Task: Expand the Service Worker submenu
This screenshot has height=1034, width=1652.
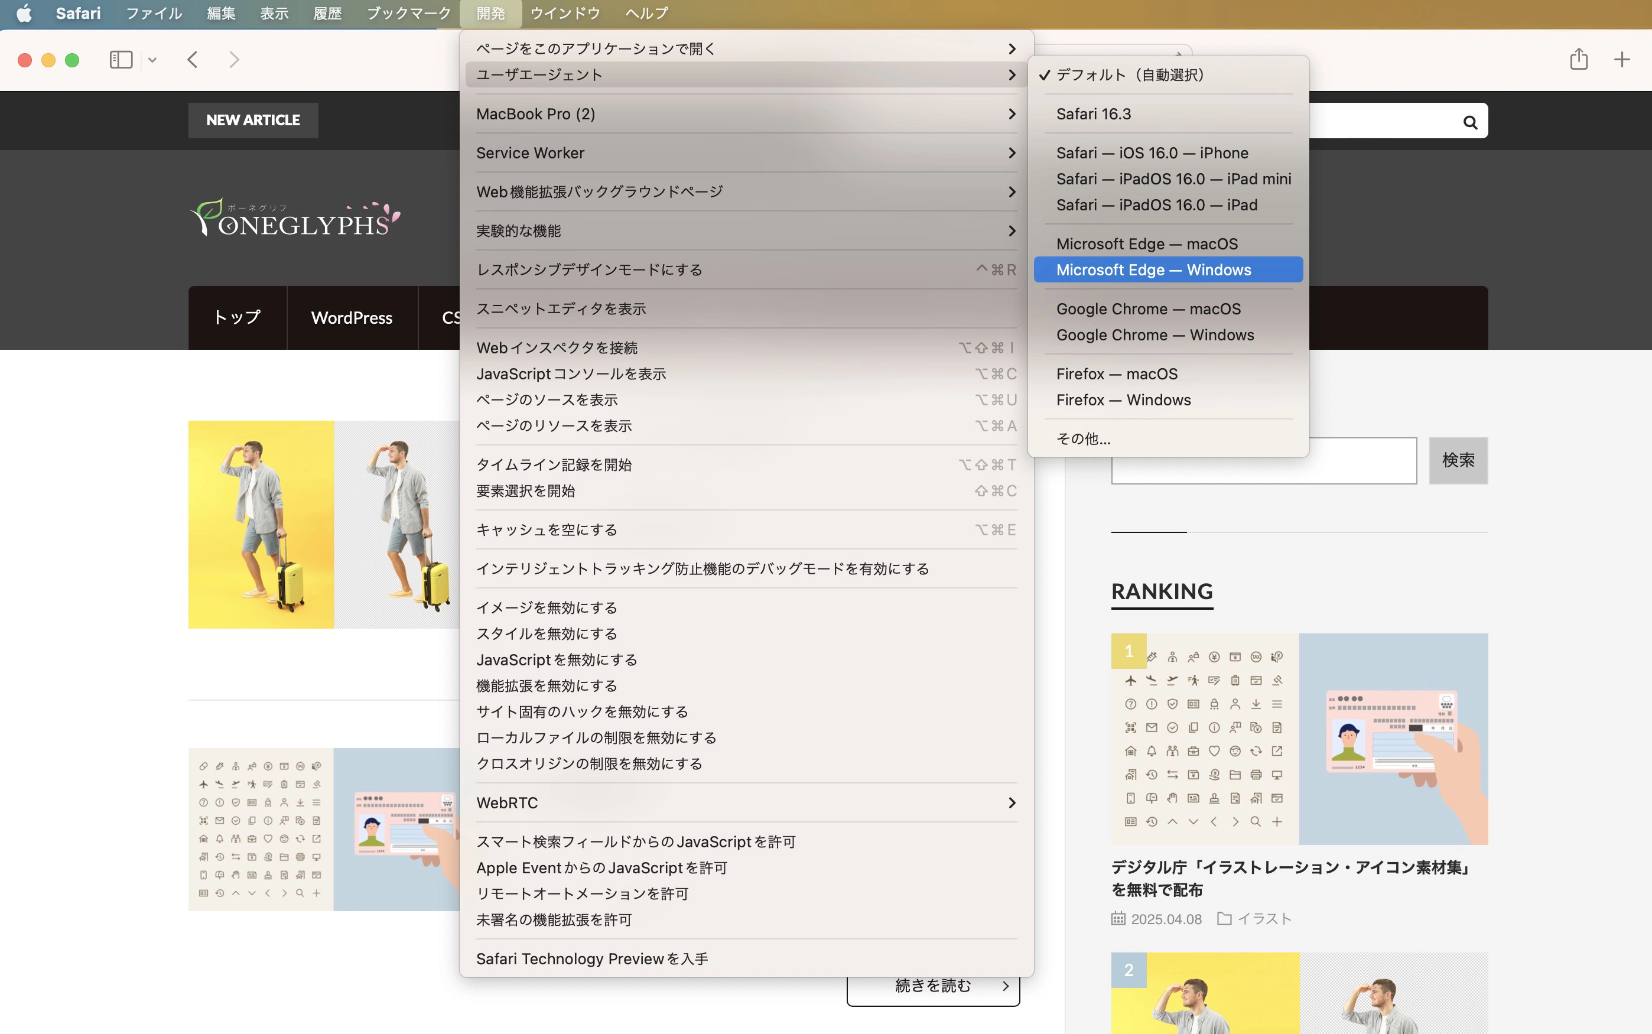Action: coord(746,152)
